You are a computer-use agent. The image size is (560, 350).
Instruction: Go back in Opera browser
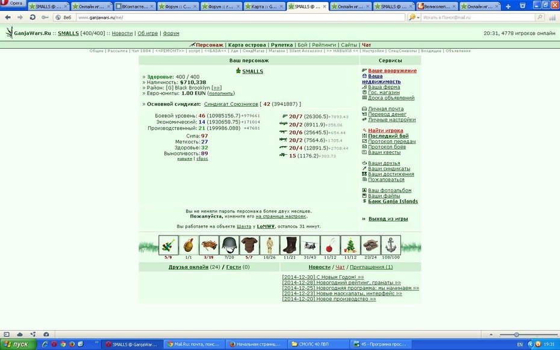tap(8, 17)
